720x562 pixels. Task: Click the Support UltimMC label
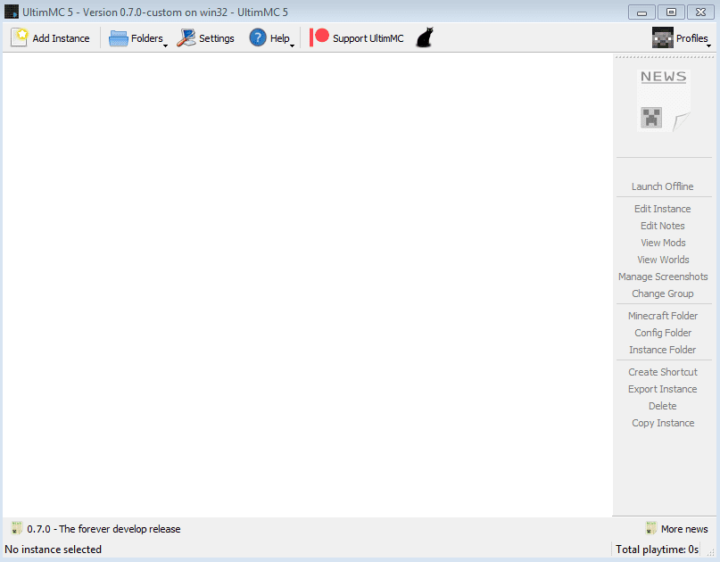click(368, 38)
